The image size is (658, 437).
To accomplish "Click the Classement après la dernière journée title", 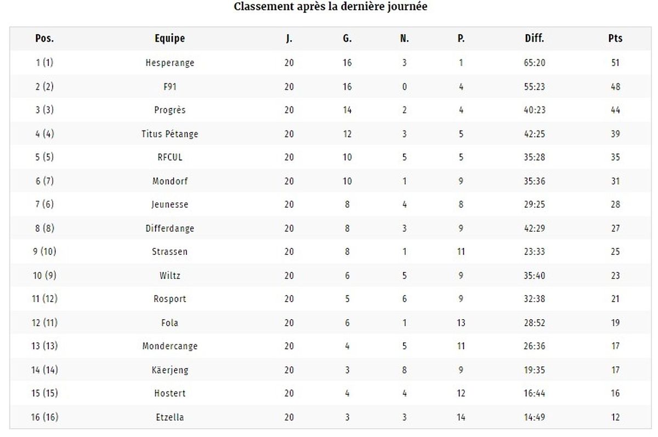I will click(x=331, y=7).
